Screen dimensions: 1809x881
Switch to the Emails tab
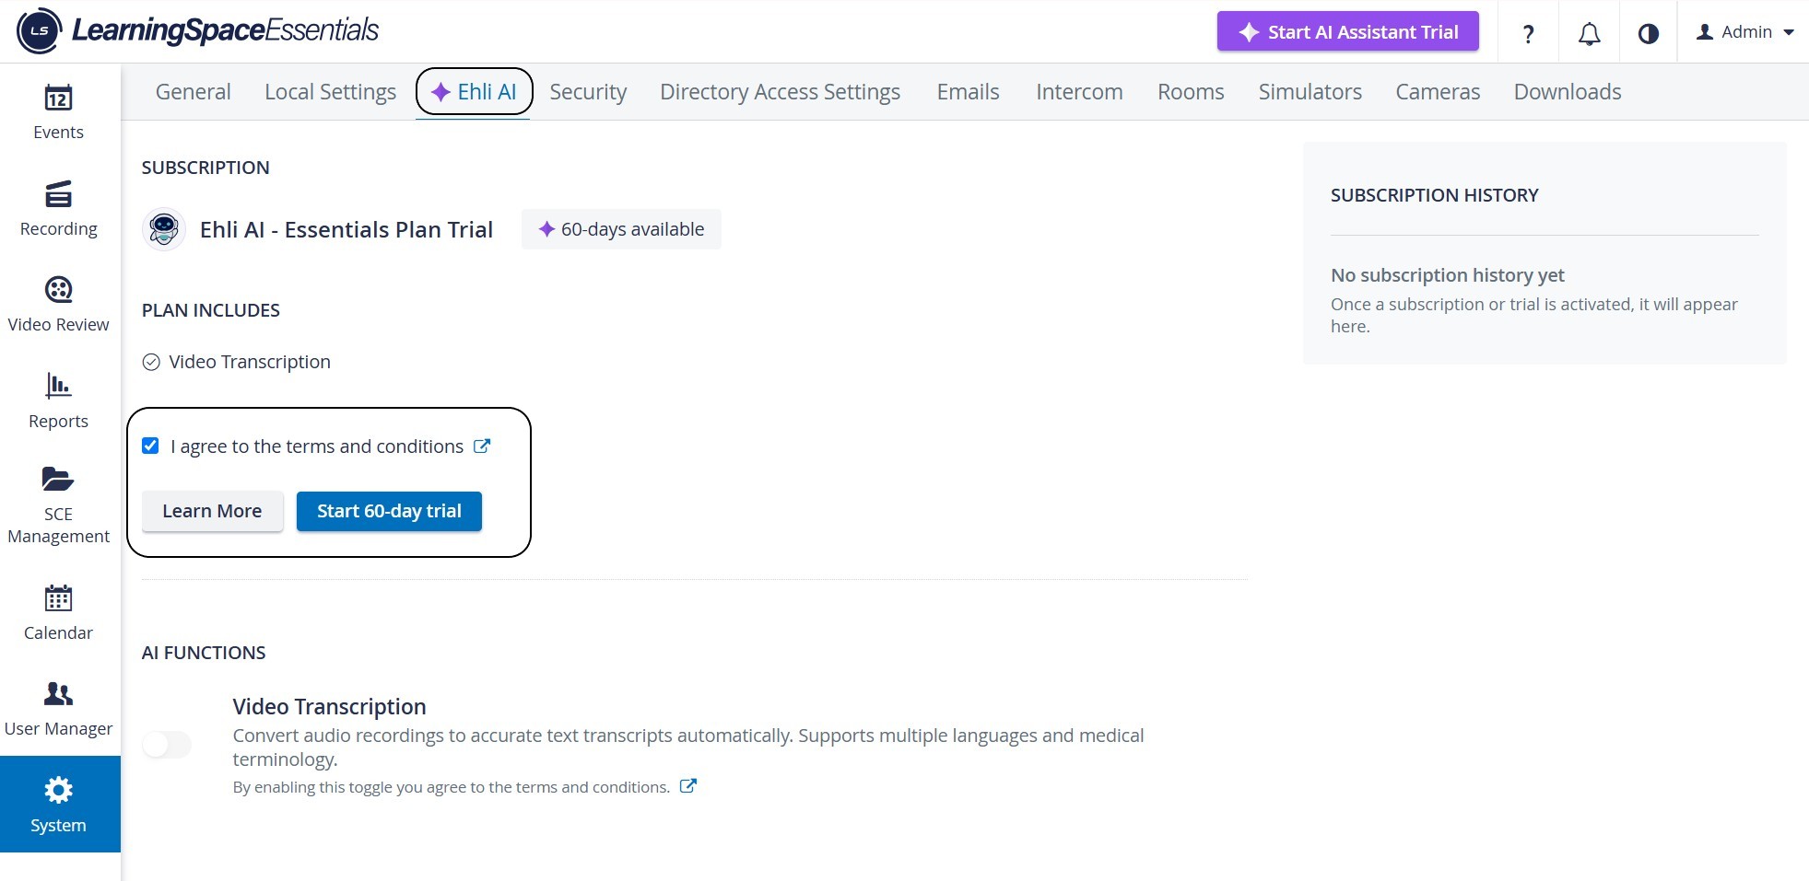tap(968, 92)
